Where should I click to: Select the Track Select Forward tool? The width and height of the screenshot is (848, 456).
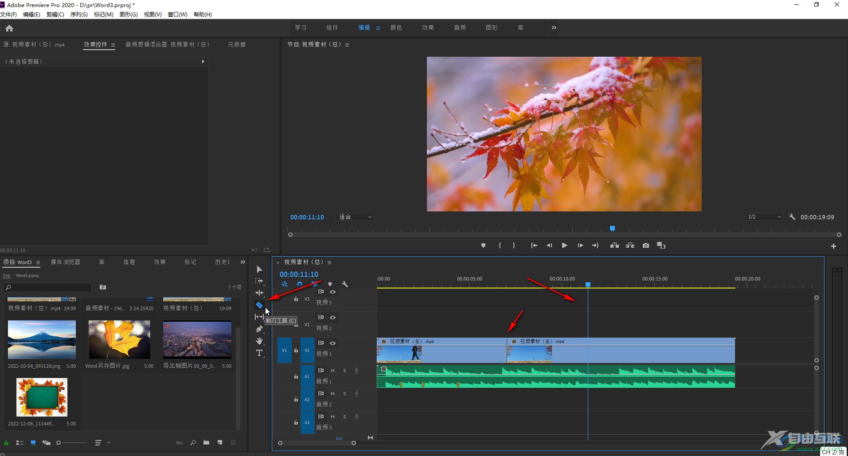(x=259, y=281)
